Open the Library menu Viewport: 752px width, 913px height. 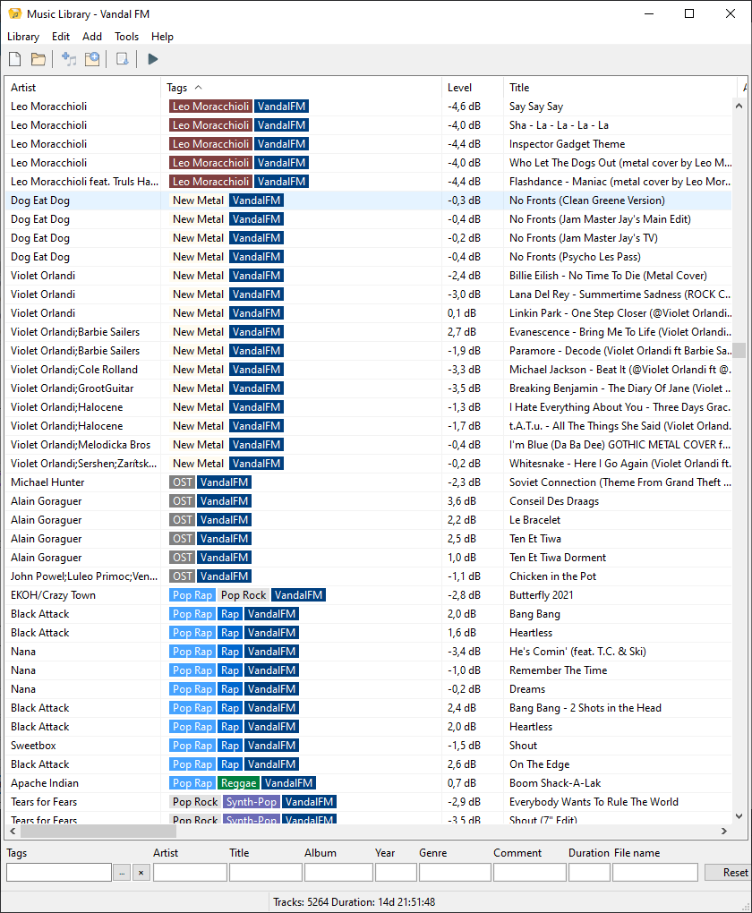click(23, 36)
